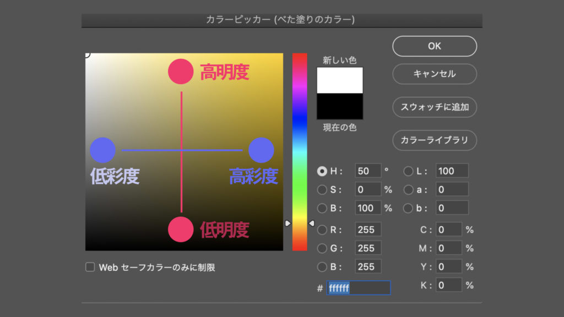Click the white 新しい色 swatch

[339, 80]
